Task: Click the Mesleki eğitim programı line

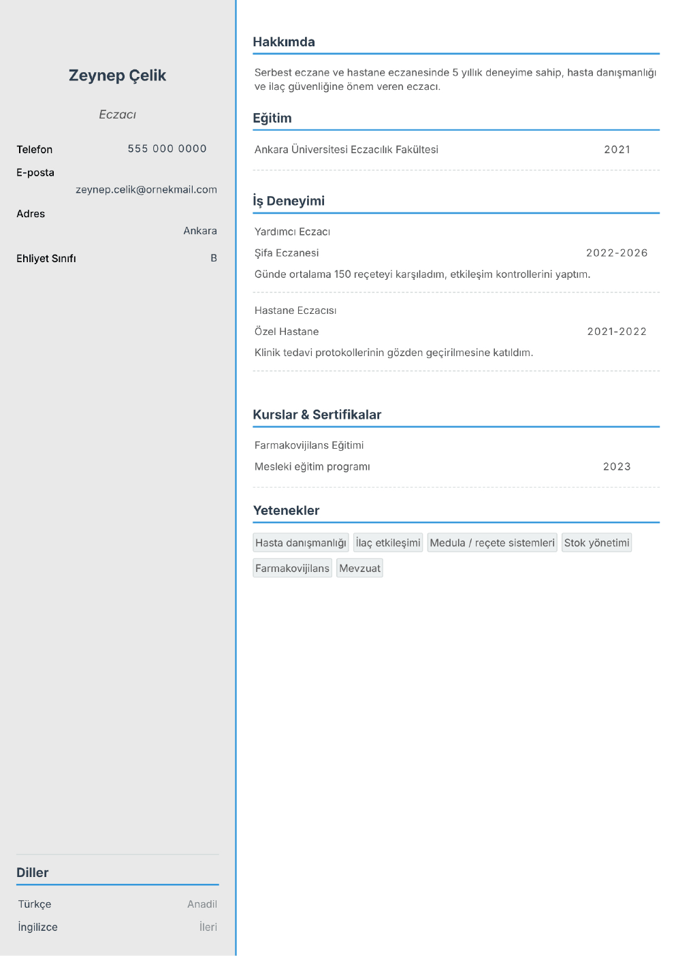Action: (x=312, y=466)
